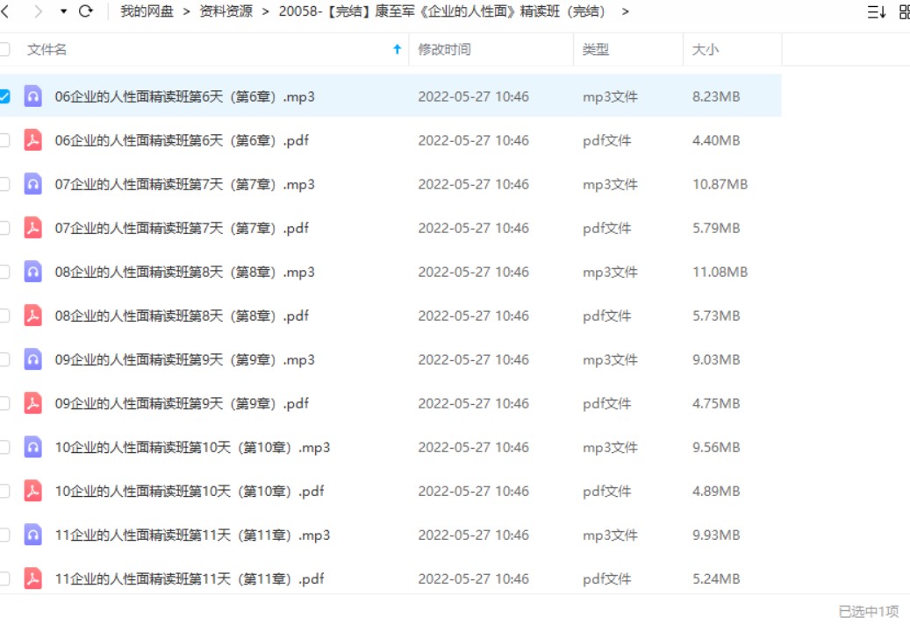Sort by 文件名 column header
910x624 pixels.
pos(47,50)
